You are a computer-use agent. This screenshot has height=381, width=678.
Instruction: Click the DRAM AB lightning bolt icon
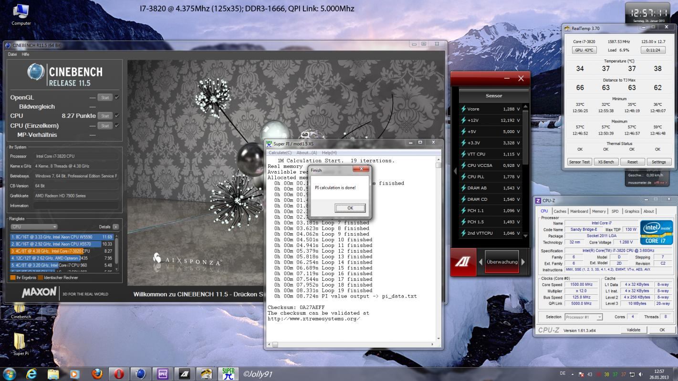coord(463,188)
